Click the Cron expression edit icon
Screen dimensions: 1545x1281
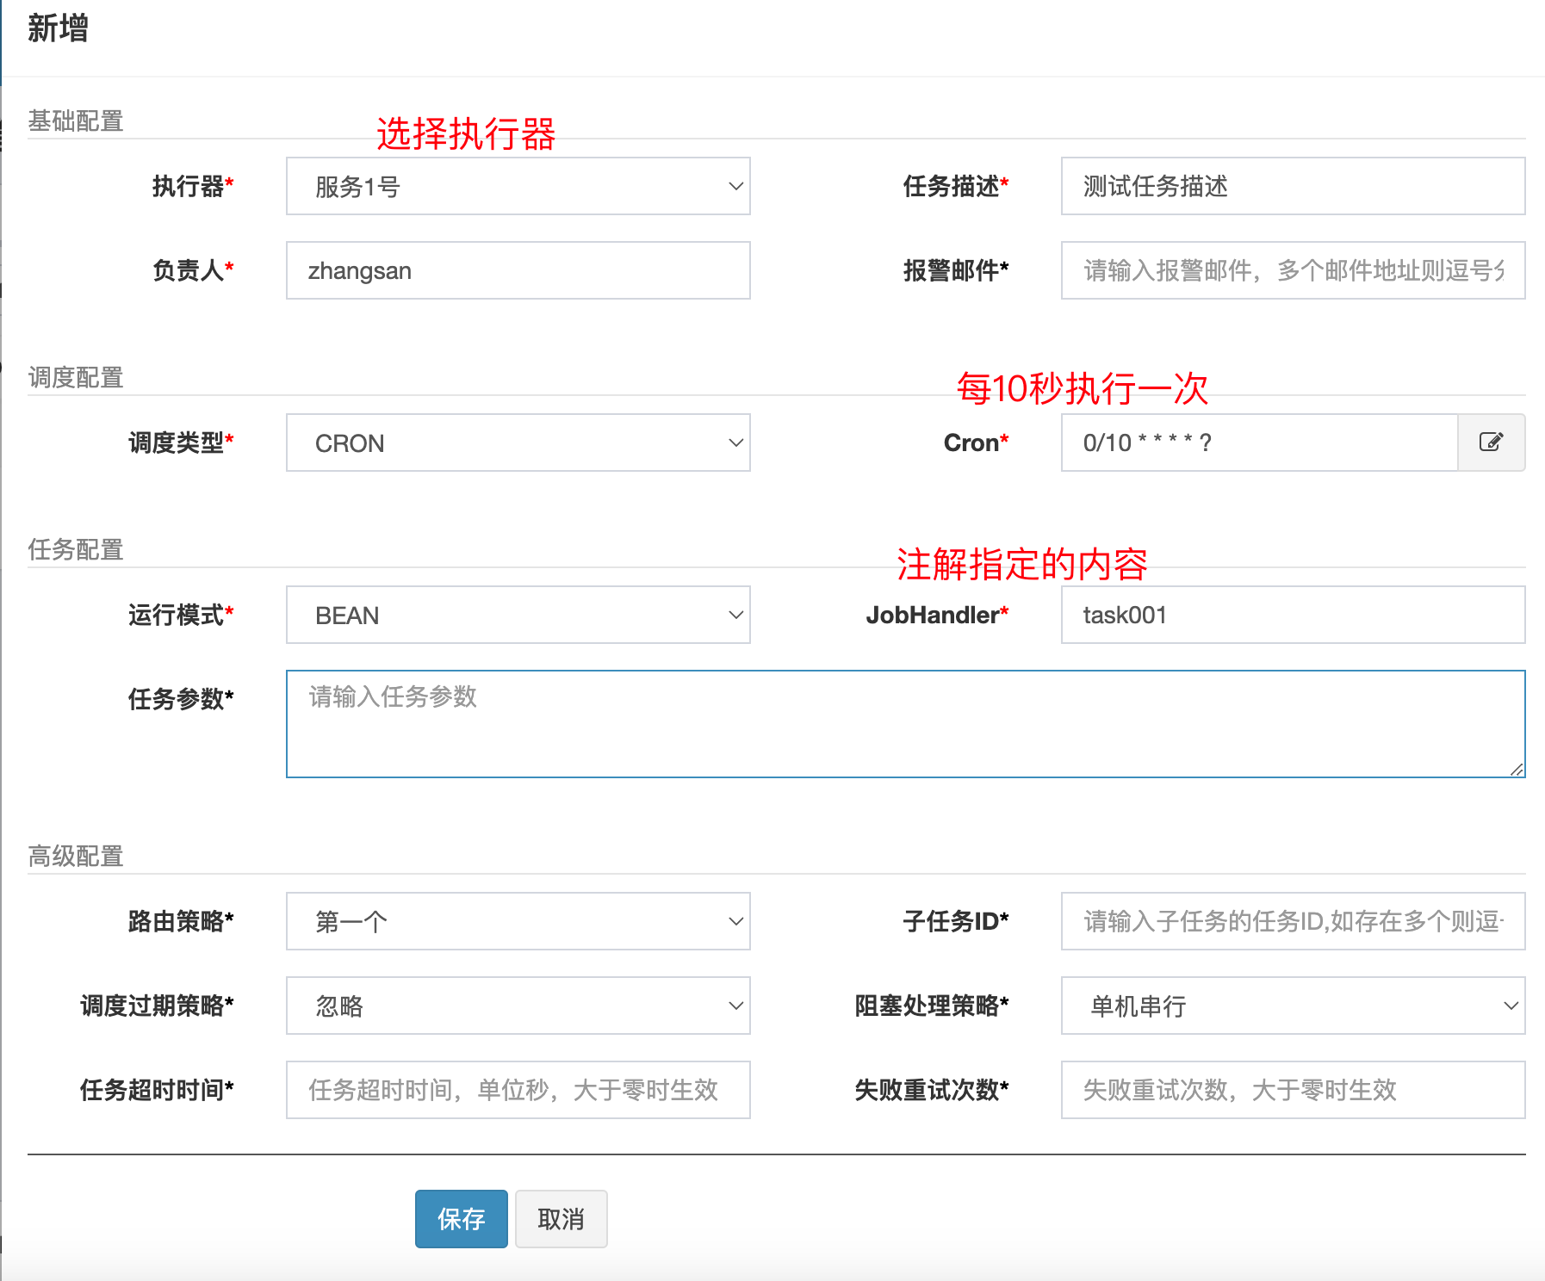pyautogui.click(x=1491, y=442)
